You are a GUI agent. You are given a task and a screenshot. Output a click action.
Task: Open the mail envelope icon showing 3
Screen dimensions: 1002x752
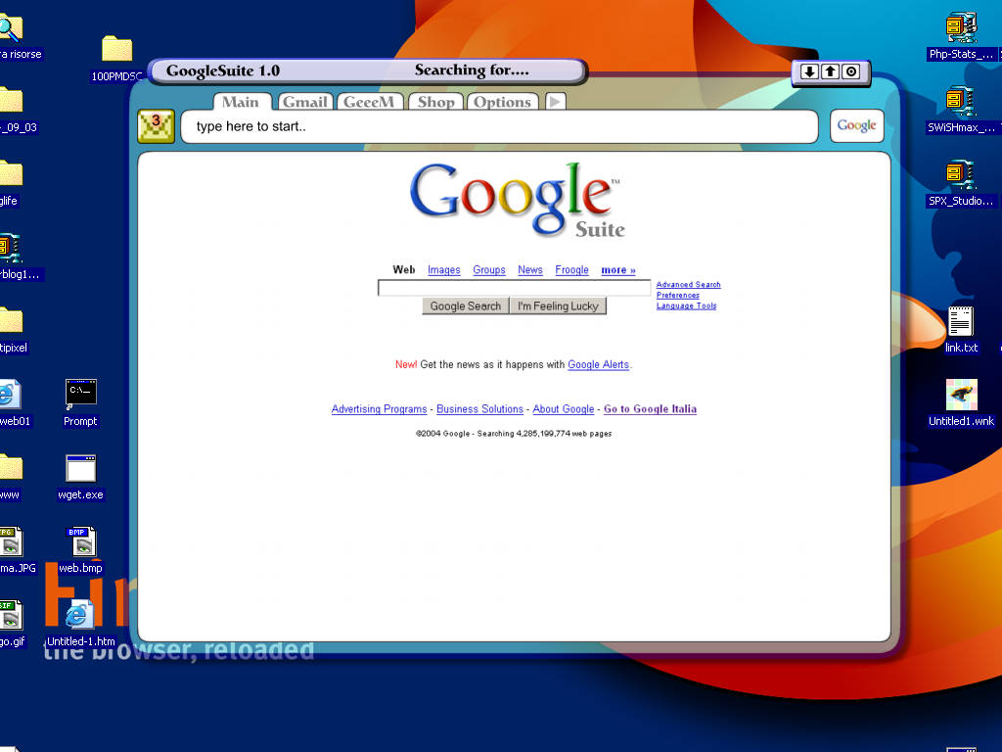(x=156, y=126)
